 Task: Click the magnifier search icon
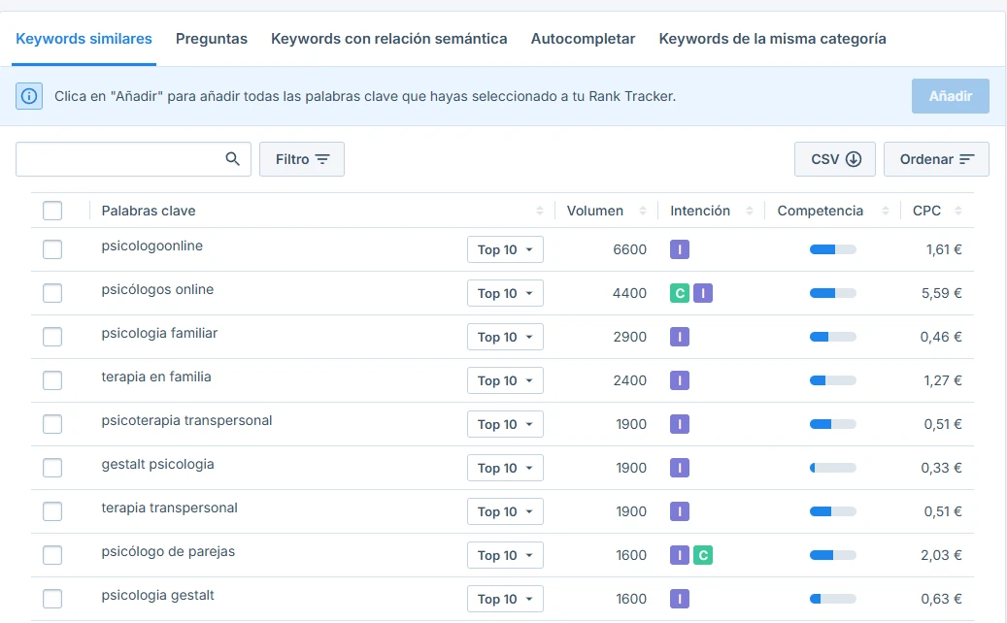(232, 158)
